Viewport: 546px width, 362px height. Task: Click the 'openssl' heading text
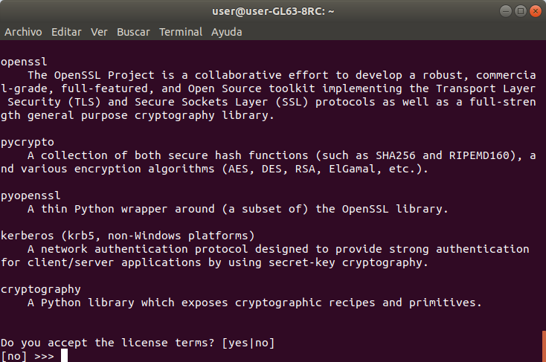tap(24, 62)
